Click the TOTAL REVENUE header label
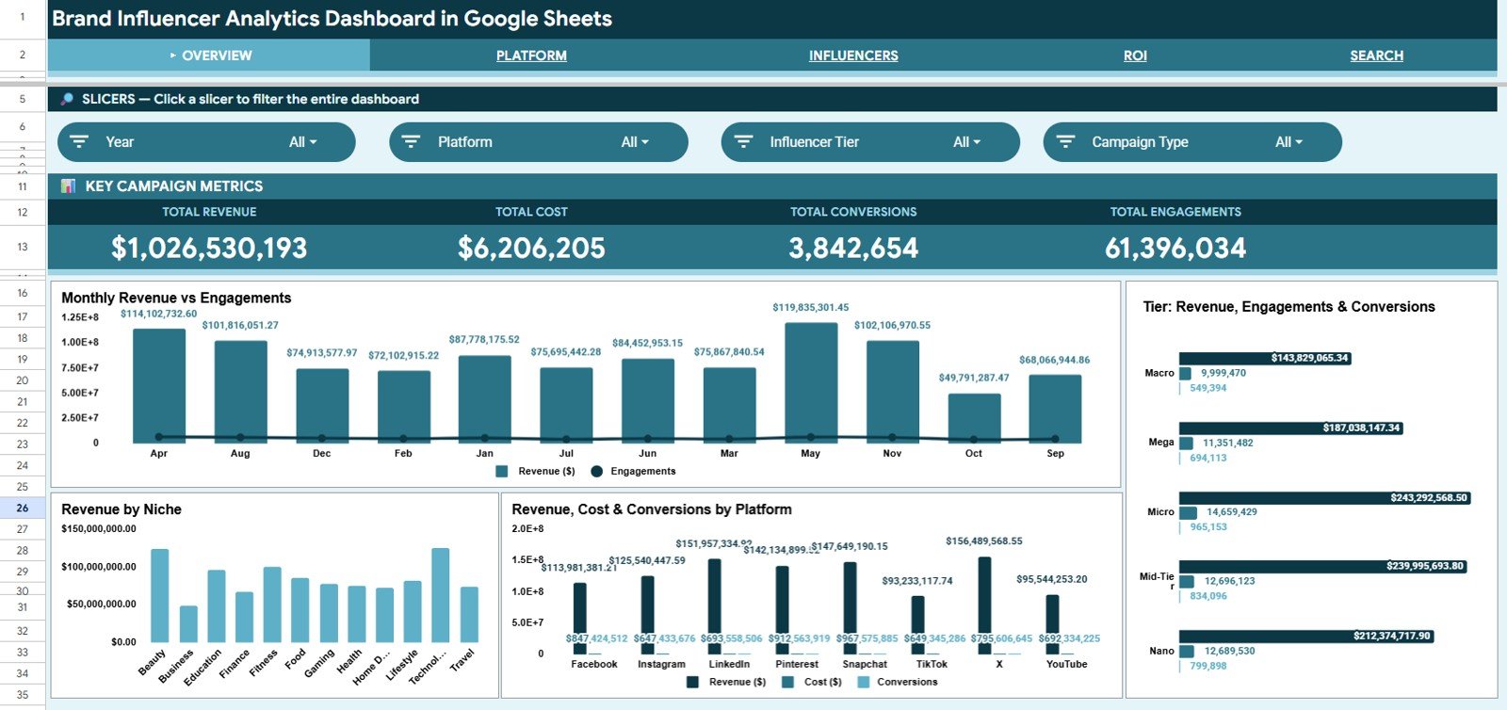Image resolution: width=1507 pixels, height=710 pixels. (x=209, y=212)
